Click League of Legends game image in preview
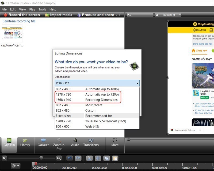The width and height of the screenshot is (214, 171). coord(203,76)
